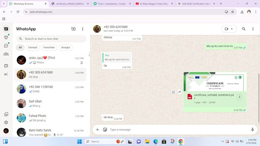Select the All chat filter
The height and width of the screenshot is (146, 260).
[x=20, y=47]
